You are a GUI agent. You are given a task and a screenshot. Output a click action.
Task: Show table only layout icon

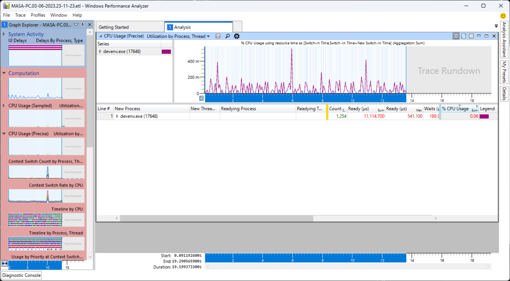click(471, 36)
